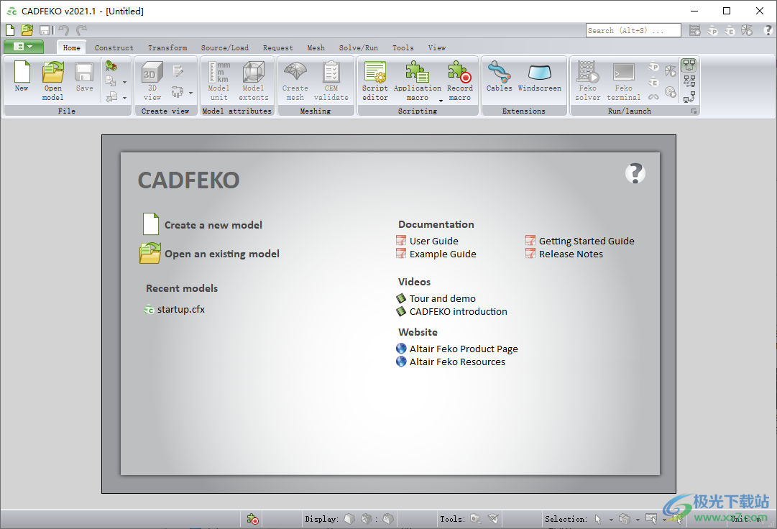Viewport: 777px width, 529px height.
Task: Click the quick access new file icon
Action: pos(10,30)
